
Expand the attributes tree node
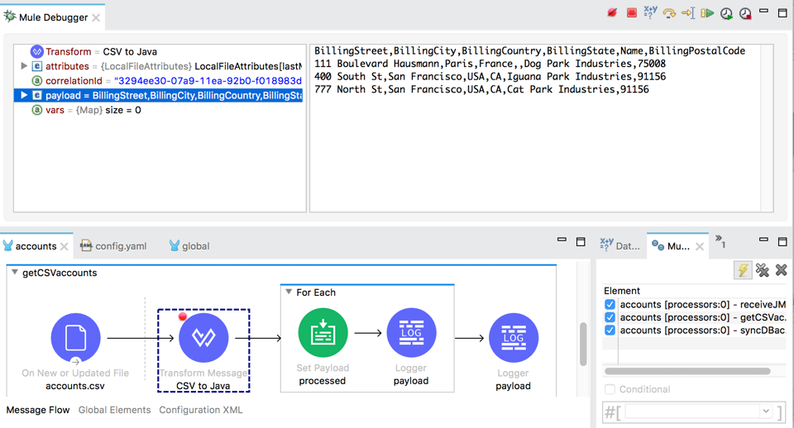[23, 66]
